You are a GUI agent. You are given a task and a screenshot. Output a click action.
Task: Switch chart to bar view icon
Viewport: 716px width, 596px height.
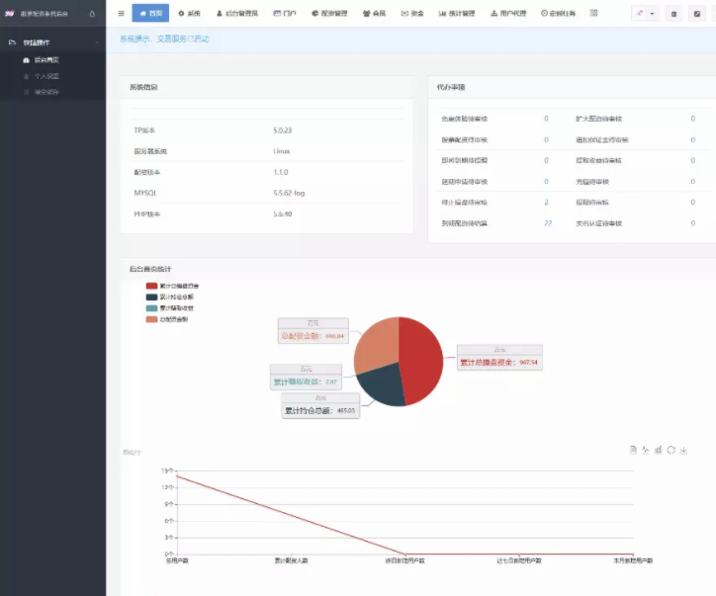pyautogui.click(x=659, y=450)
